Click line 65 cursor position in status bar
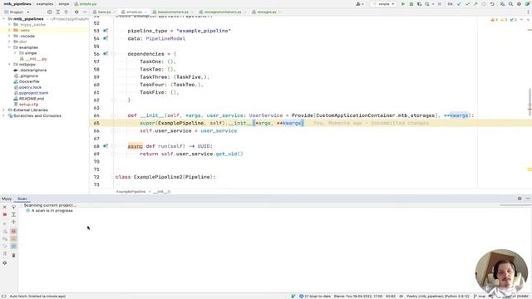Screen dimensions: 532x299 (x=391, y=297)
